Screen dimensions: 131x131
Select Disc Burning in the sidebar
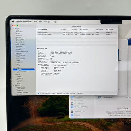coord(20,44)
